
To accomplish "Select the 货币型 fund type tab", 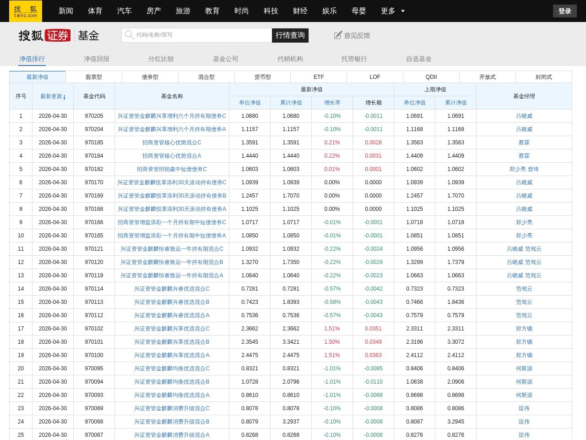I will click(263, 77).
